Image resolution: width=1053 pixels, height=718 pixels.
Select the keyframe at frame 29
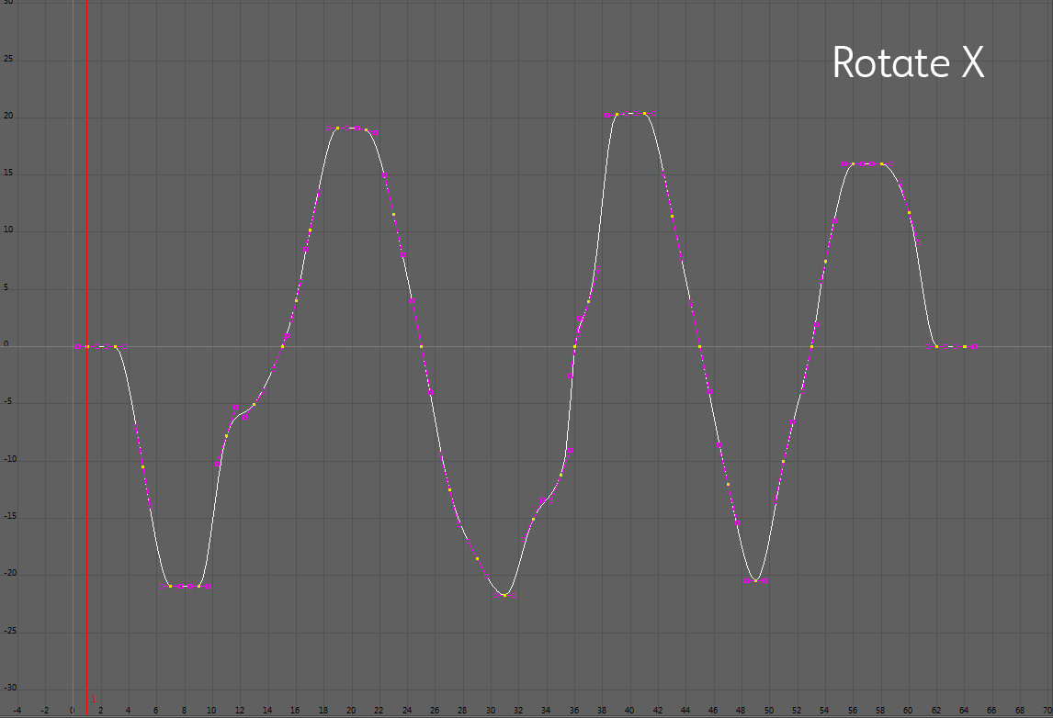(478, 558)
